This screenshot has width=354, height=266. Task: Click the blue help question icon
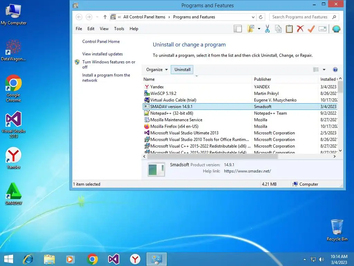(335, 70)
